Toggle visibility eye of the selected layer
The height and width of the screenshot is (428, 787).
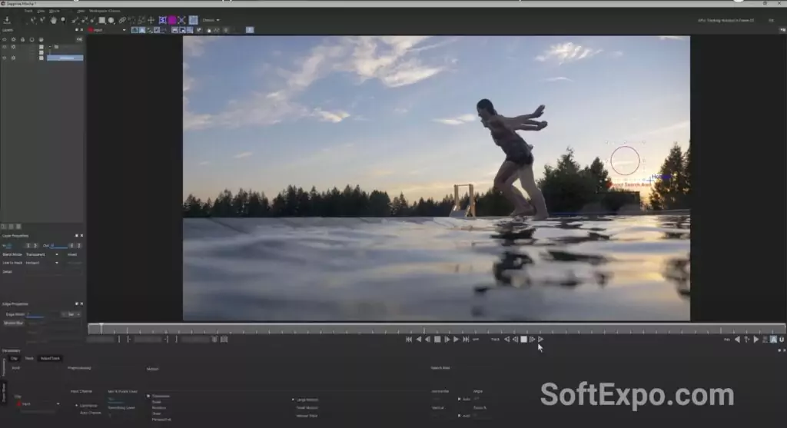pos(5,58)
